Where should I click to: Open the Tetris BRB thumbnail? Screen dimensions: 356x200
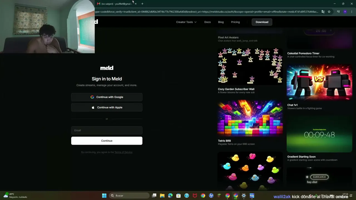tap(250, 118)
